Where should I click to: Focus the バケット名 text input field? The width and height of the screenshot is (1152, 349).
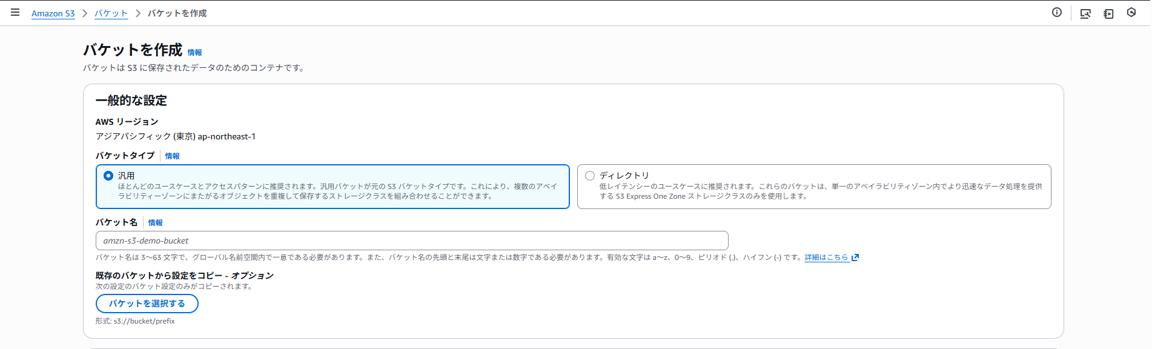pyautogui.click(x=412, y=241)
